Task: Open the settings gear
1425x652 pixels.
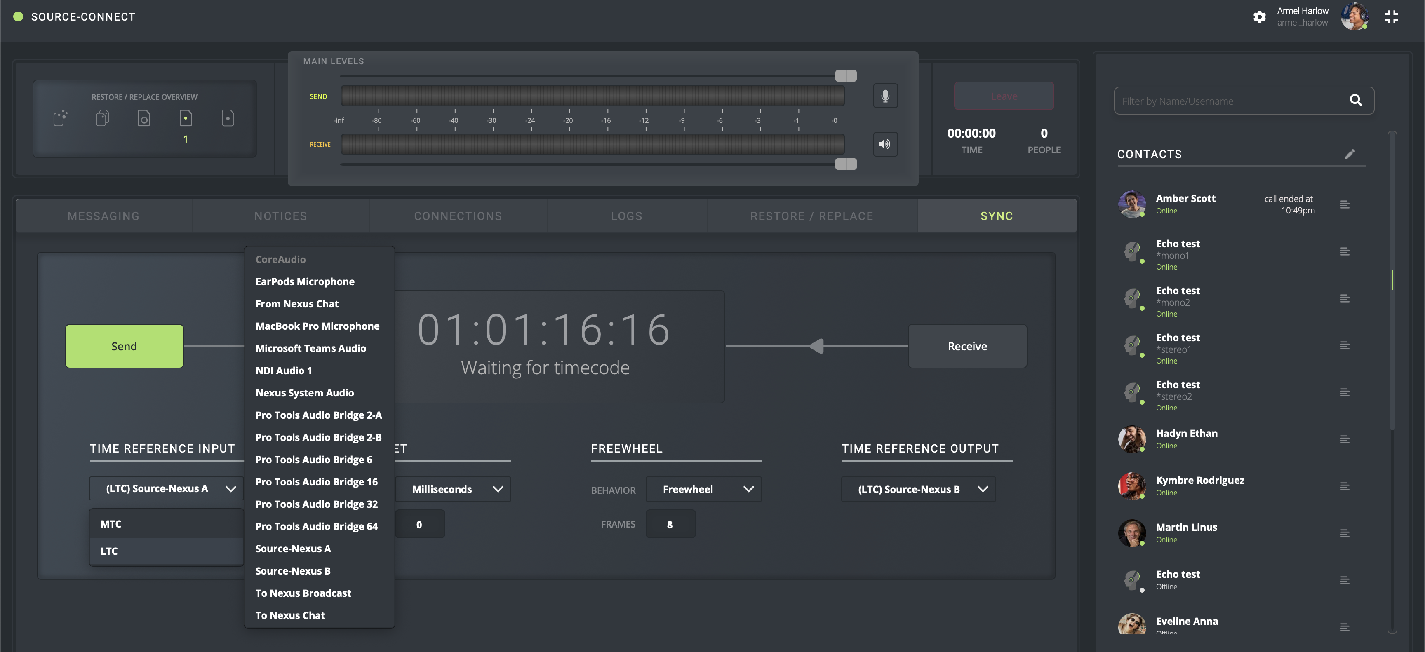Action: pos(1259,16)
